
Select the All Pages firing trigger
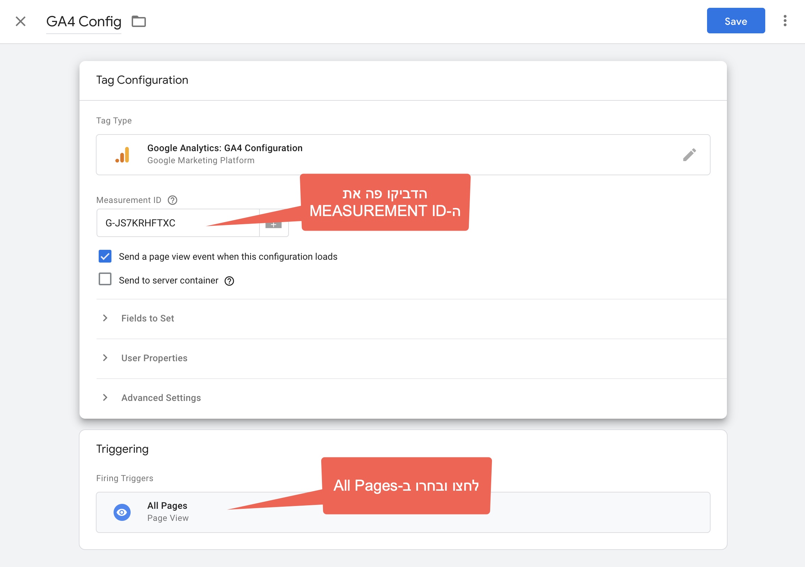[x=403, y=512]
